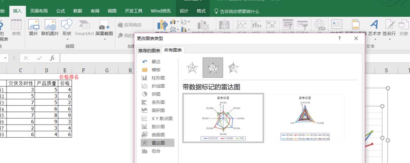Image resolution: width=410 pixels, height=163 pixels.
Task: Click the 艺术字 WordArt icon
Action: click(374, 25)
